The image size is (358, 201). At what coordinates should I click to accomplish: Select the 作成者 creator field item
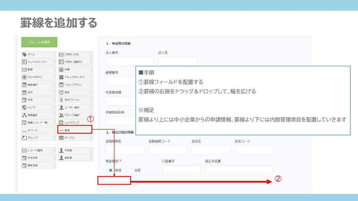[76, 150]
